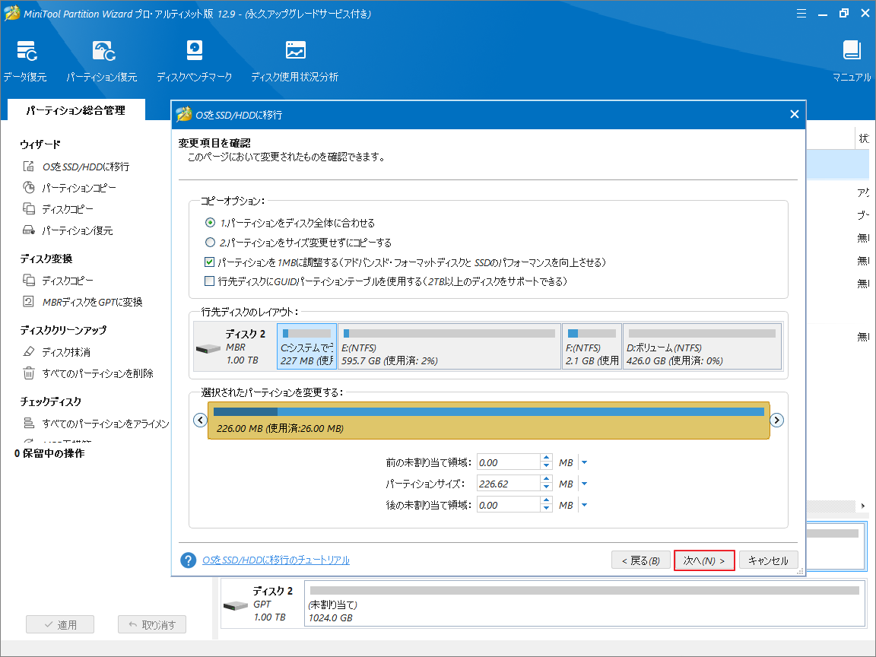
Task: Open OSをSSD/HDDに移行 in wizard sidebar
Action: tap(85, 167)
